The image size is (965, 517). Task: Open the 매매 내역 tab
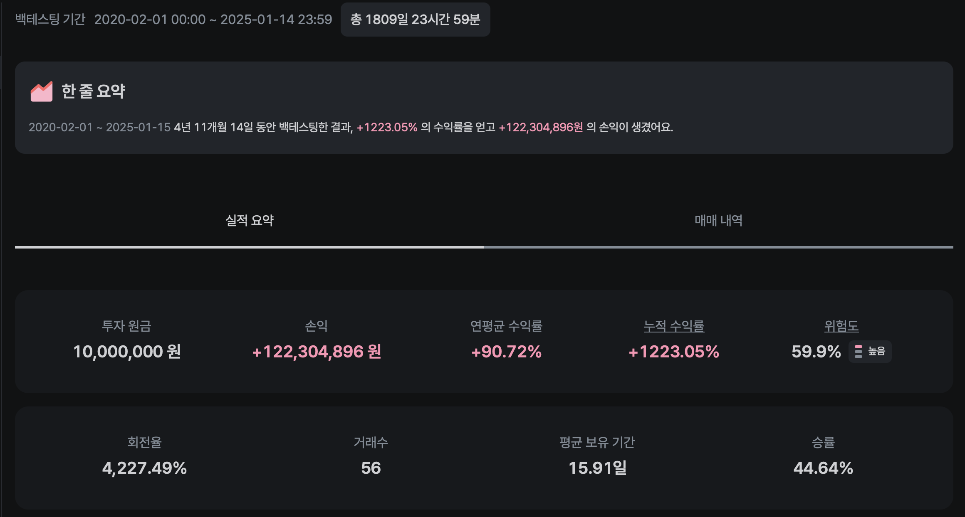click(x=718, y=220)
